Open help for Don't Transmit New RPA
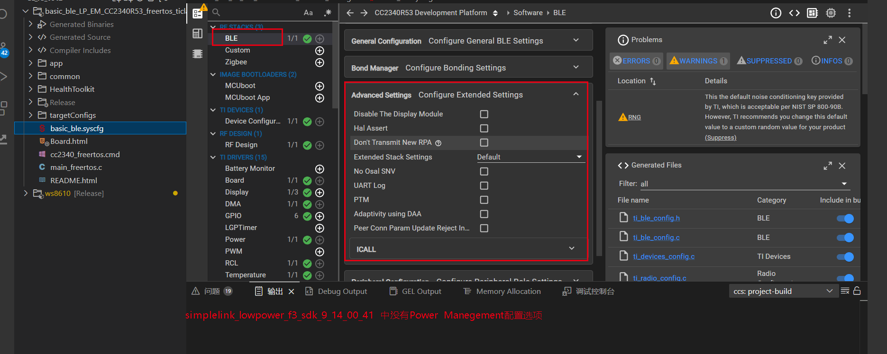 pyautogui.click(x=439, y=143)
